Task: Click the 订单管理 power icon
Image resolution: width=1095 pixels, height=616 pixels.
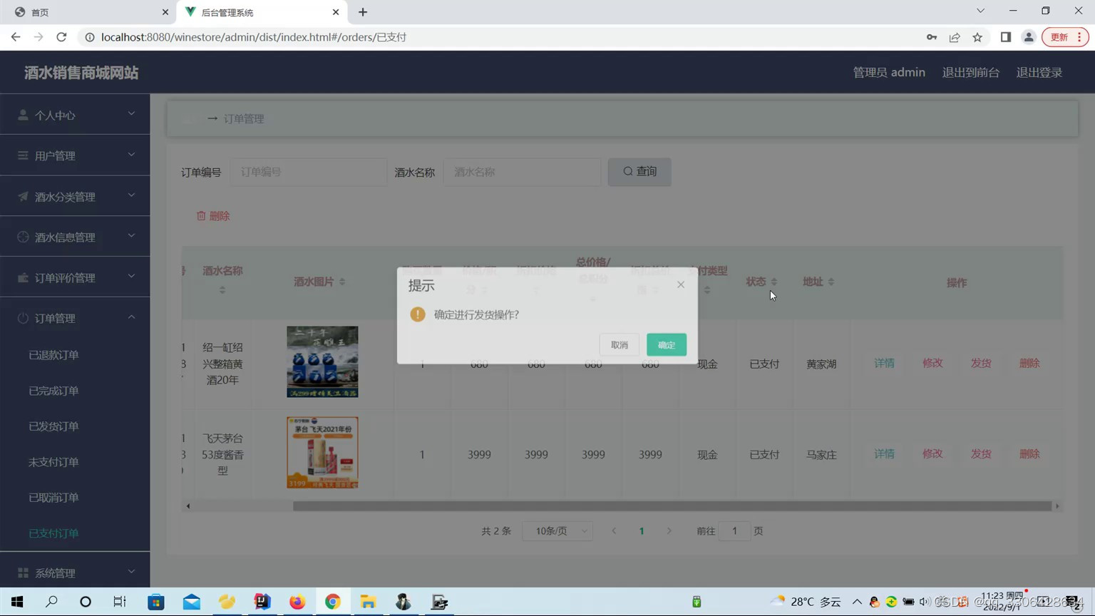Action: [23, 318]
